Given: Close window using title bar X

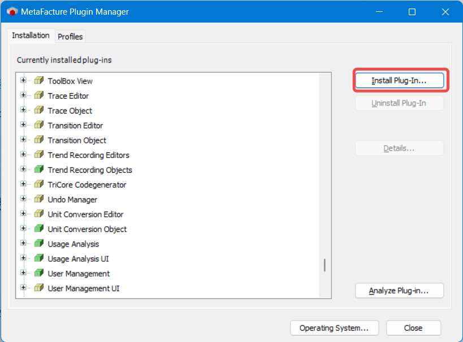Looking at the screenshot, I should click(445, 12).
